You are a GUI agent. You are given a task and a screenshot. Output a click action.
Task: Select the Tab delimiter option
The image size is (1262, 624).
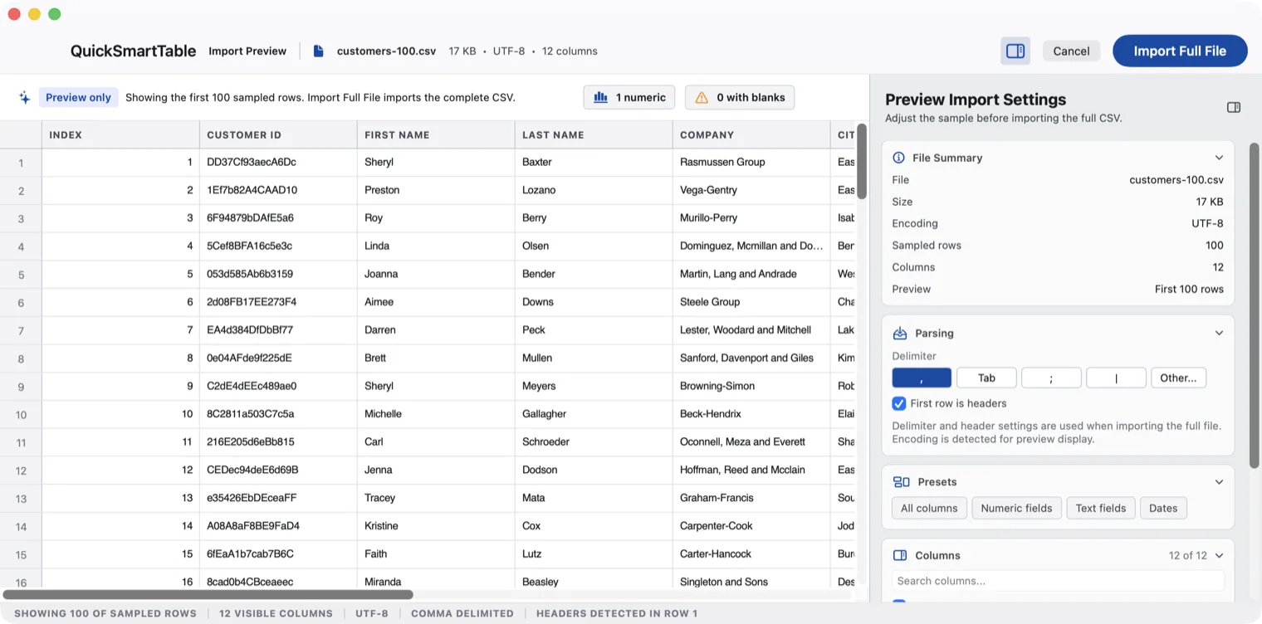986,378
